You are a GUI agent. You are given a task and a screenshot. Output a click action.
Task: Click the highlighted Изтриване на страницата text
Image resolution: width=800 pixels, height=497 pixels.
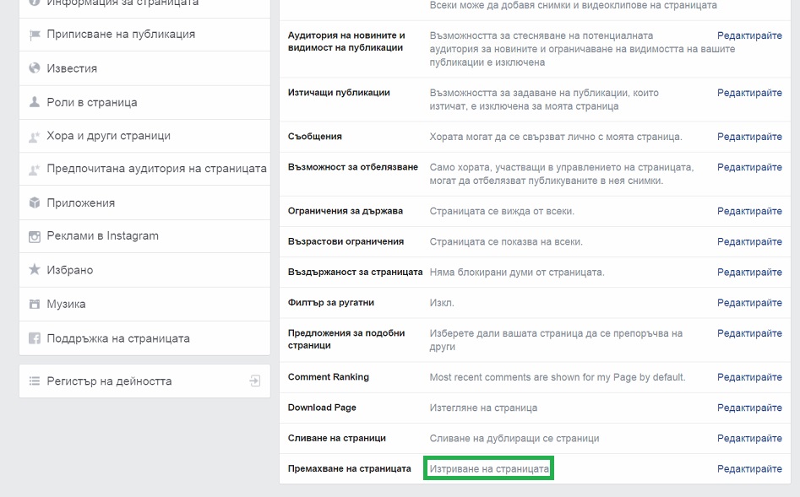pos(489,468)
